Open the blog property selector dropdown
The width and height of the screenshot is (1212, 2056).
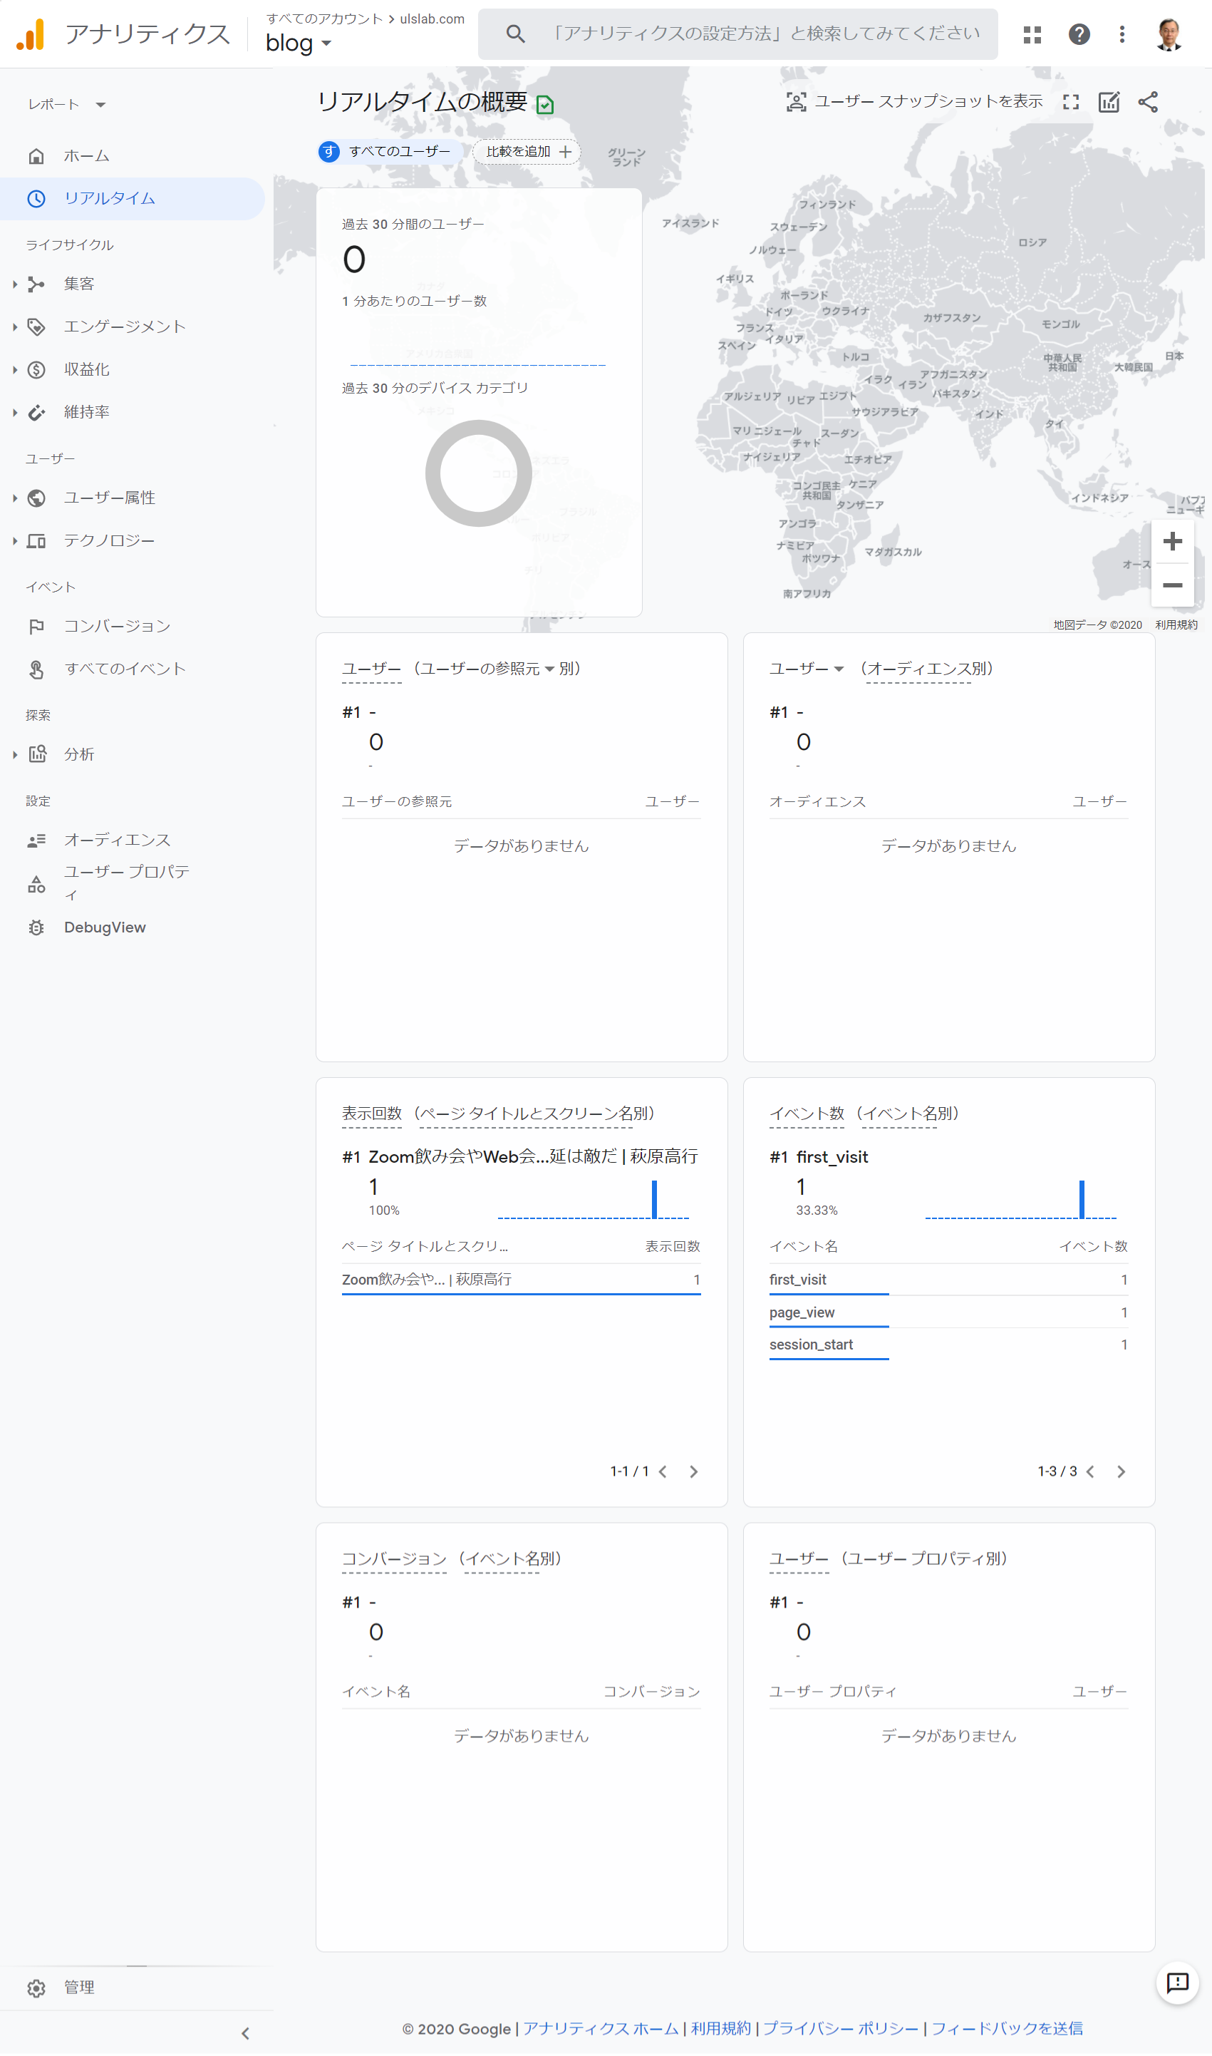[298, 43]
